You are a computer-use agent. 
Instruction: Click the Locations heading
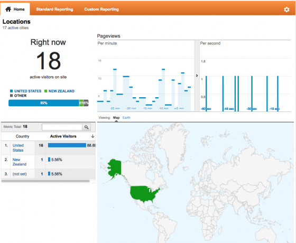click(16, 22)
